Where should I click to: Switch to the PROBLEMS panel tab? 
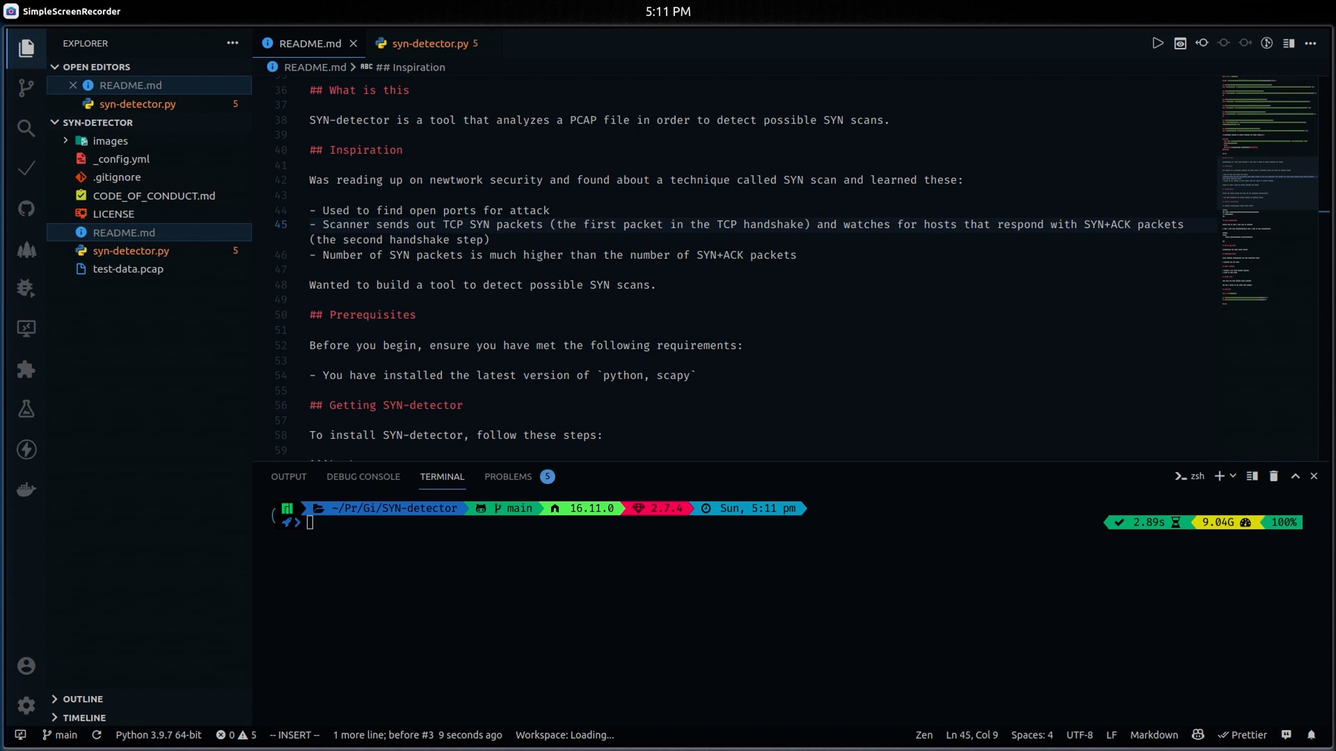[508, 477]
